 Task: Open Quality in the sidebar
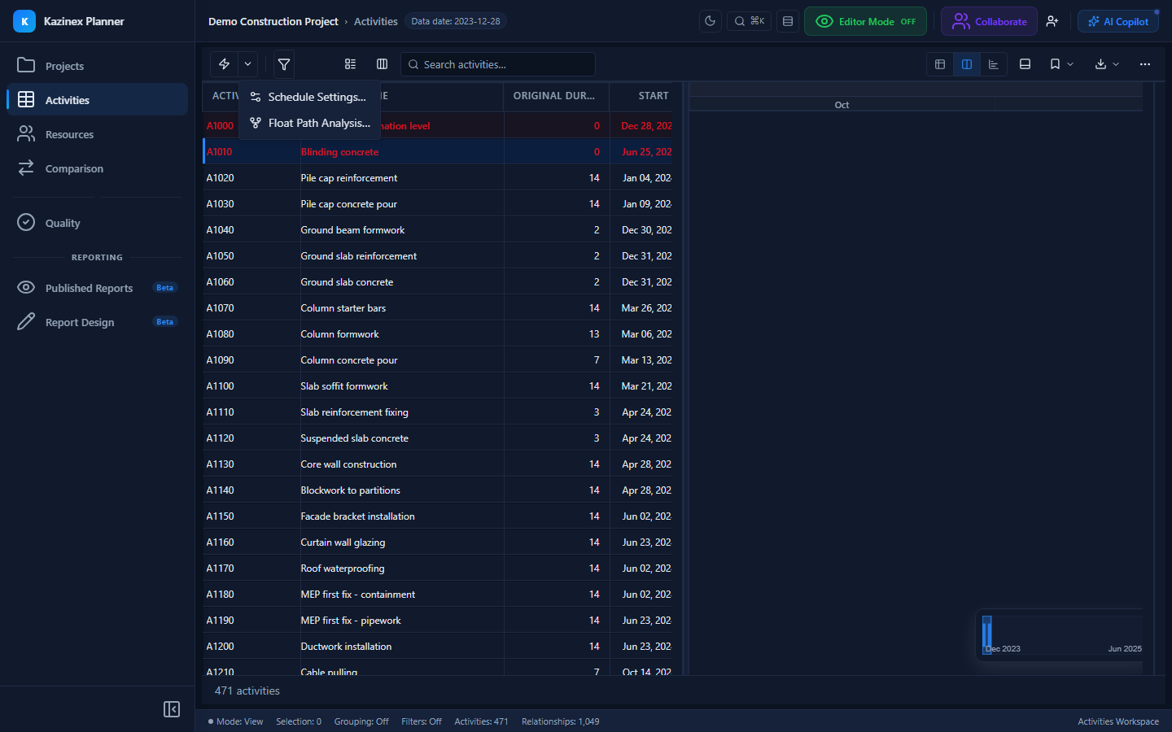pyautogui.click(x=97, y=223)
